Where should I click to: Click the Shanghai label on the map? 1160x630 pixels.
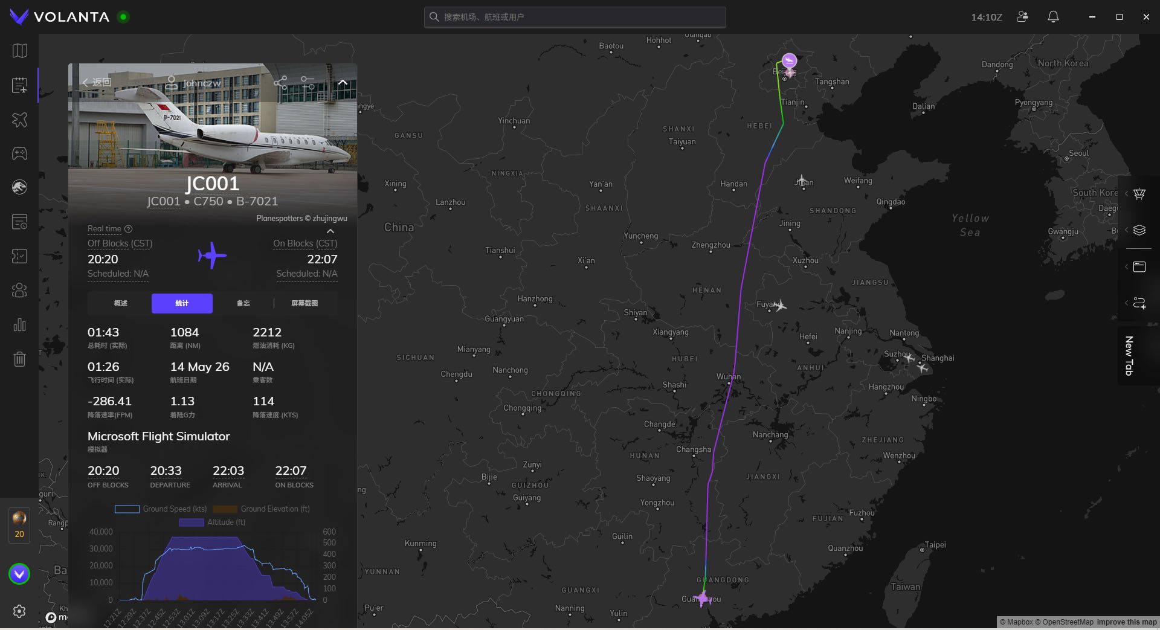pos(938,358)
